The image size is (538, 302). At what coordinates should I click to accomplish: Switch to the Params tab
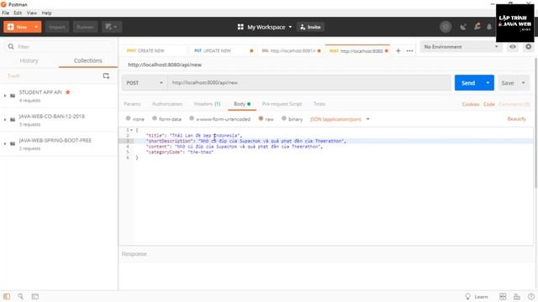(x=132, y=104)
